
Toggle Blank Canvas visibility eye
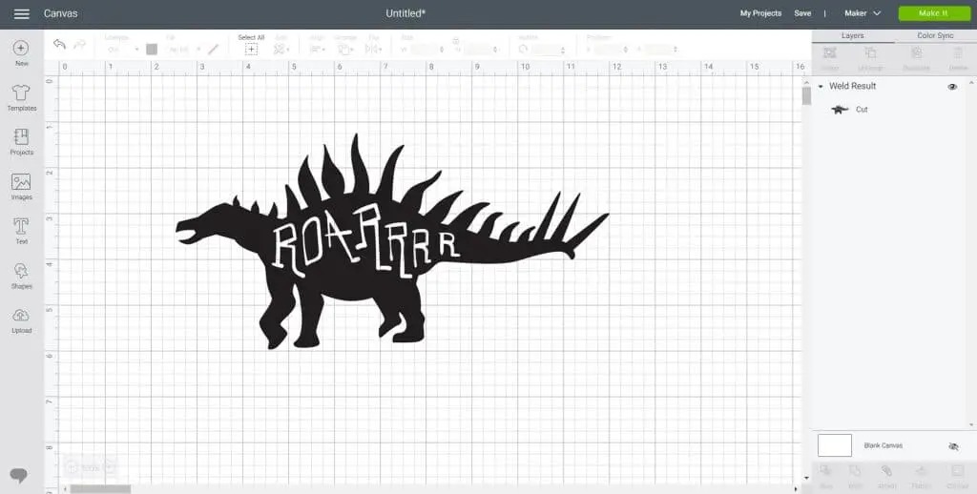[953, 446]
